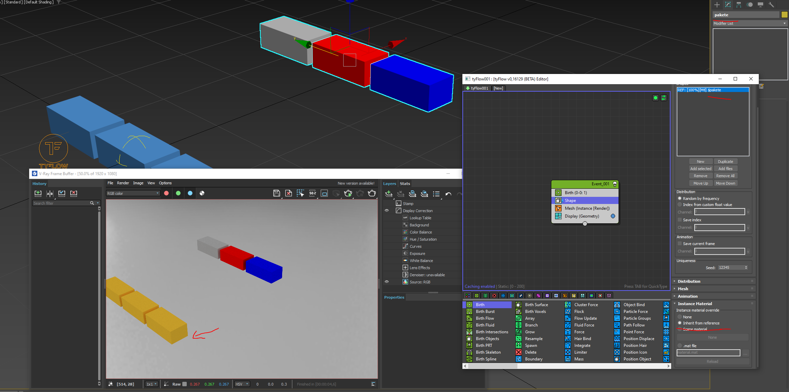This screenshot has height=392, width=789.
Task: Click the Add selected button
Action: point(700,169)
